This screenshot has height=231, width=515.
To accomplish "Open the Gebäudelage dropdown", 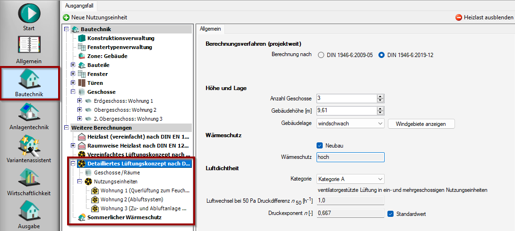I will [x=350, y=124].
